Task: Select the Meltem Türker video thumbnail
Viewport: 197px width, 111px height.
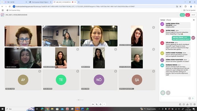Action: (x=99, y=36)
